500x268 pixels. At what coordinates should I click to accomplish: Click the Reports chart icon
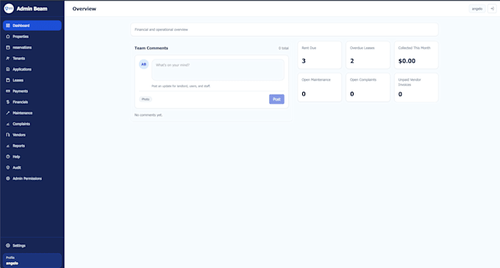point(8,146)
